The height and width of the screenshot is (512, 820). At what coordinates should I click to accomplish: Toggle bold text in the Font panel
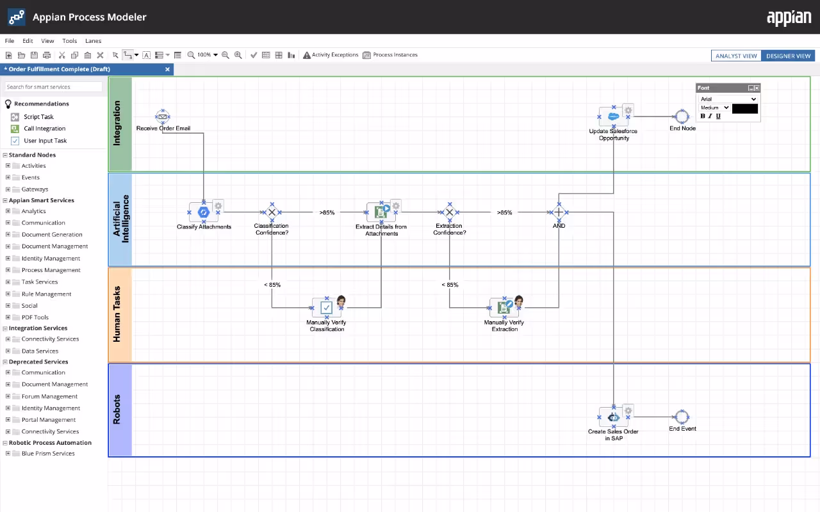coord(702,116)
